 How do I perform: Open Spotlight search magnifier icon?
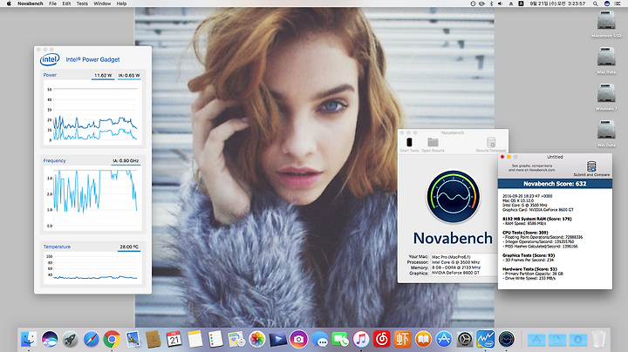coord(596,3)
